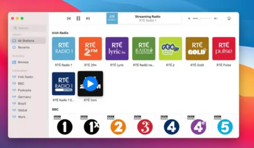This screenshot has width=254, height=148.
Task: Choose the RTÉ Gold station tile
Action: click(x=197, y=49)
